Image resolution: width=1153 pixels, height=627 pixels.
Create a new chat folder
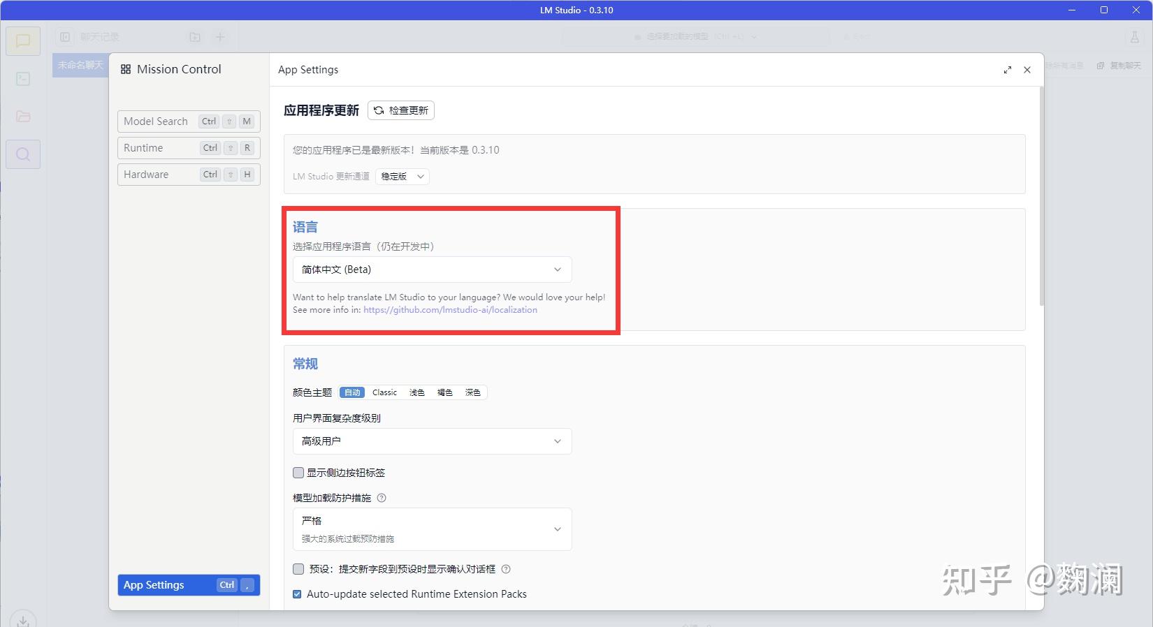195,37
